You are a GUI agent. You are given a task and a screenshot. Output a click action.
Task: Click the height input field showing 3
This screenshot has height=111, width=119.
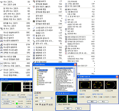coord(42,101)
